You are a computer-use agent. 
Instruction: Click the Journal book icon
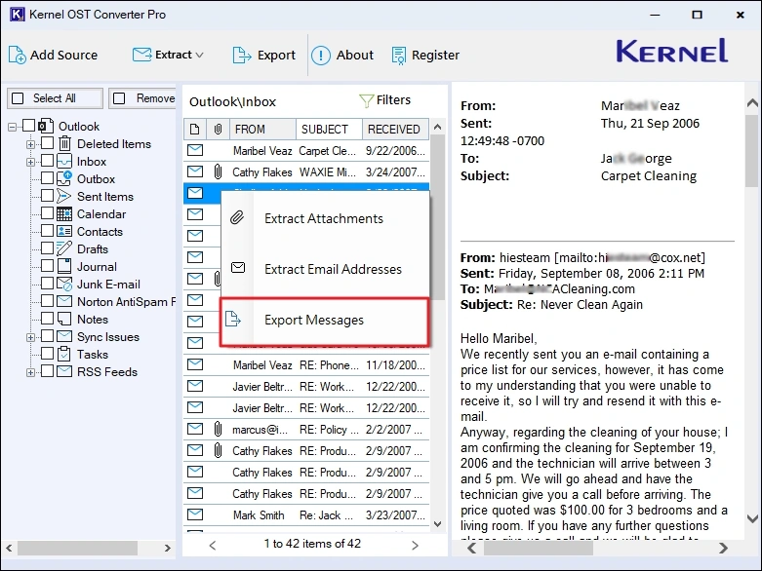(64, 266)
